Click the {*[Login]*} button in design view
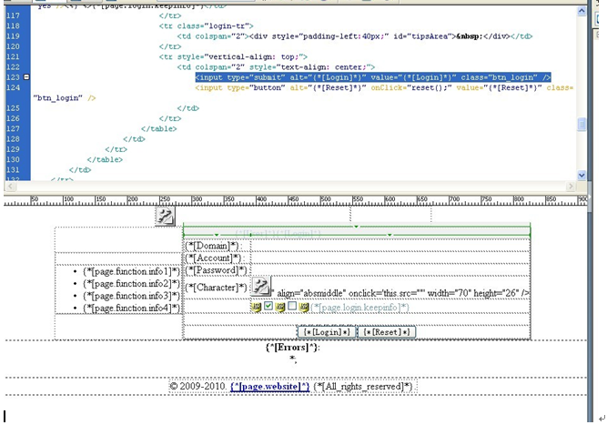The width and height of the screenshot is (607, 435). tap(327, 332)
